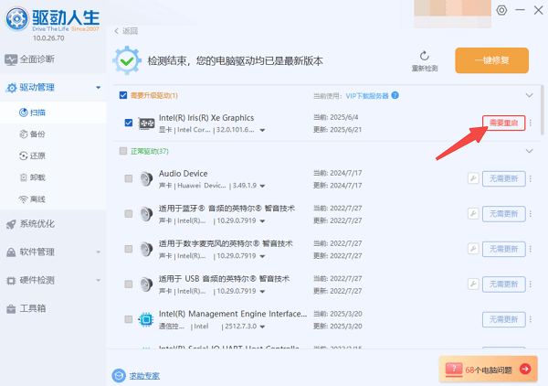This screenshot has height=386, width=548.
Task: Click the 需要重启 button for Iris Xe
Action: [x=503, y=123]
